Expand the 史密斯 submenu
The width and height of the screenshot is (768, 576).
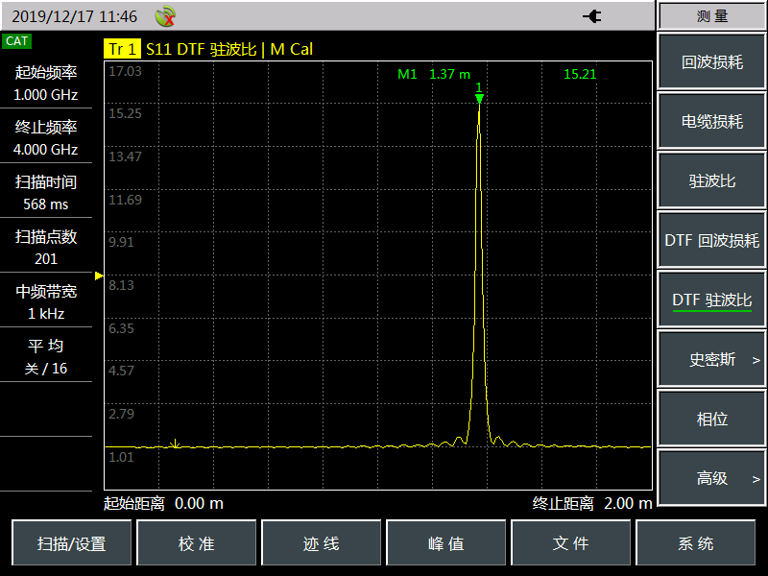(711, 360)
